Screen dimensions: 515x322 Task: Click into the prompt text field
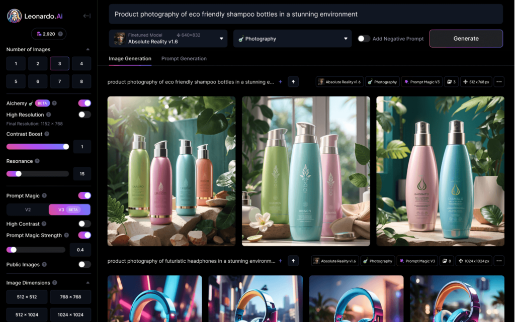click(306, 14)
